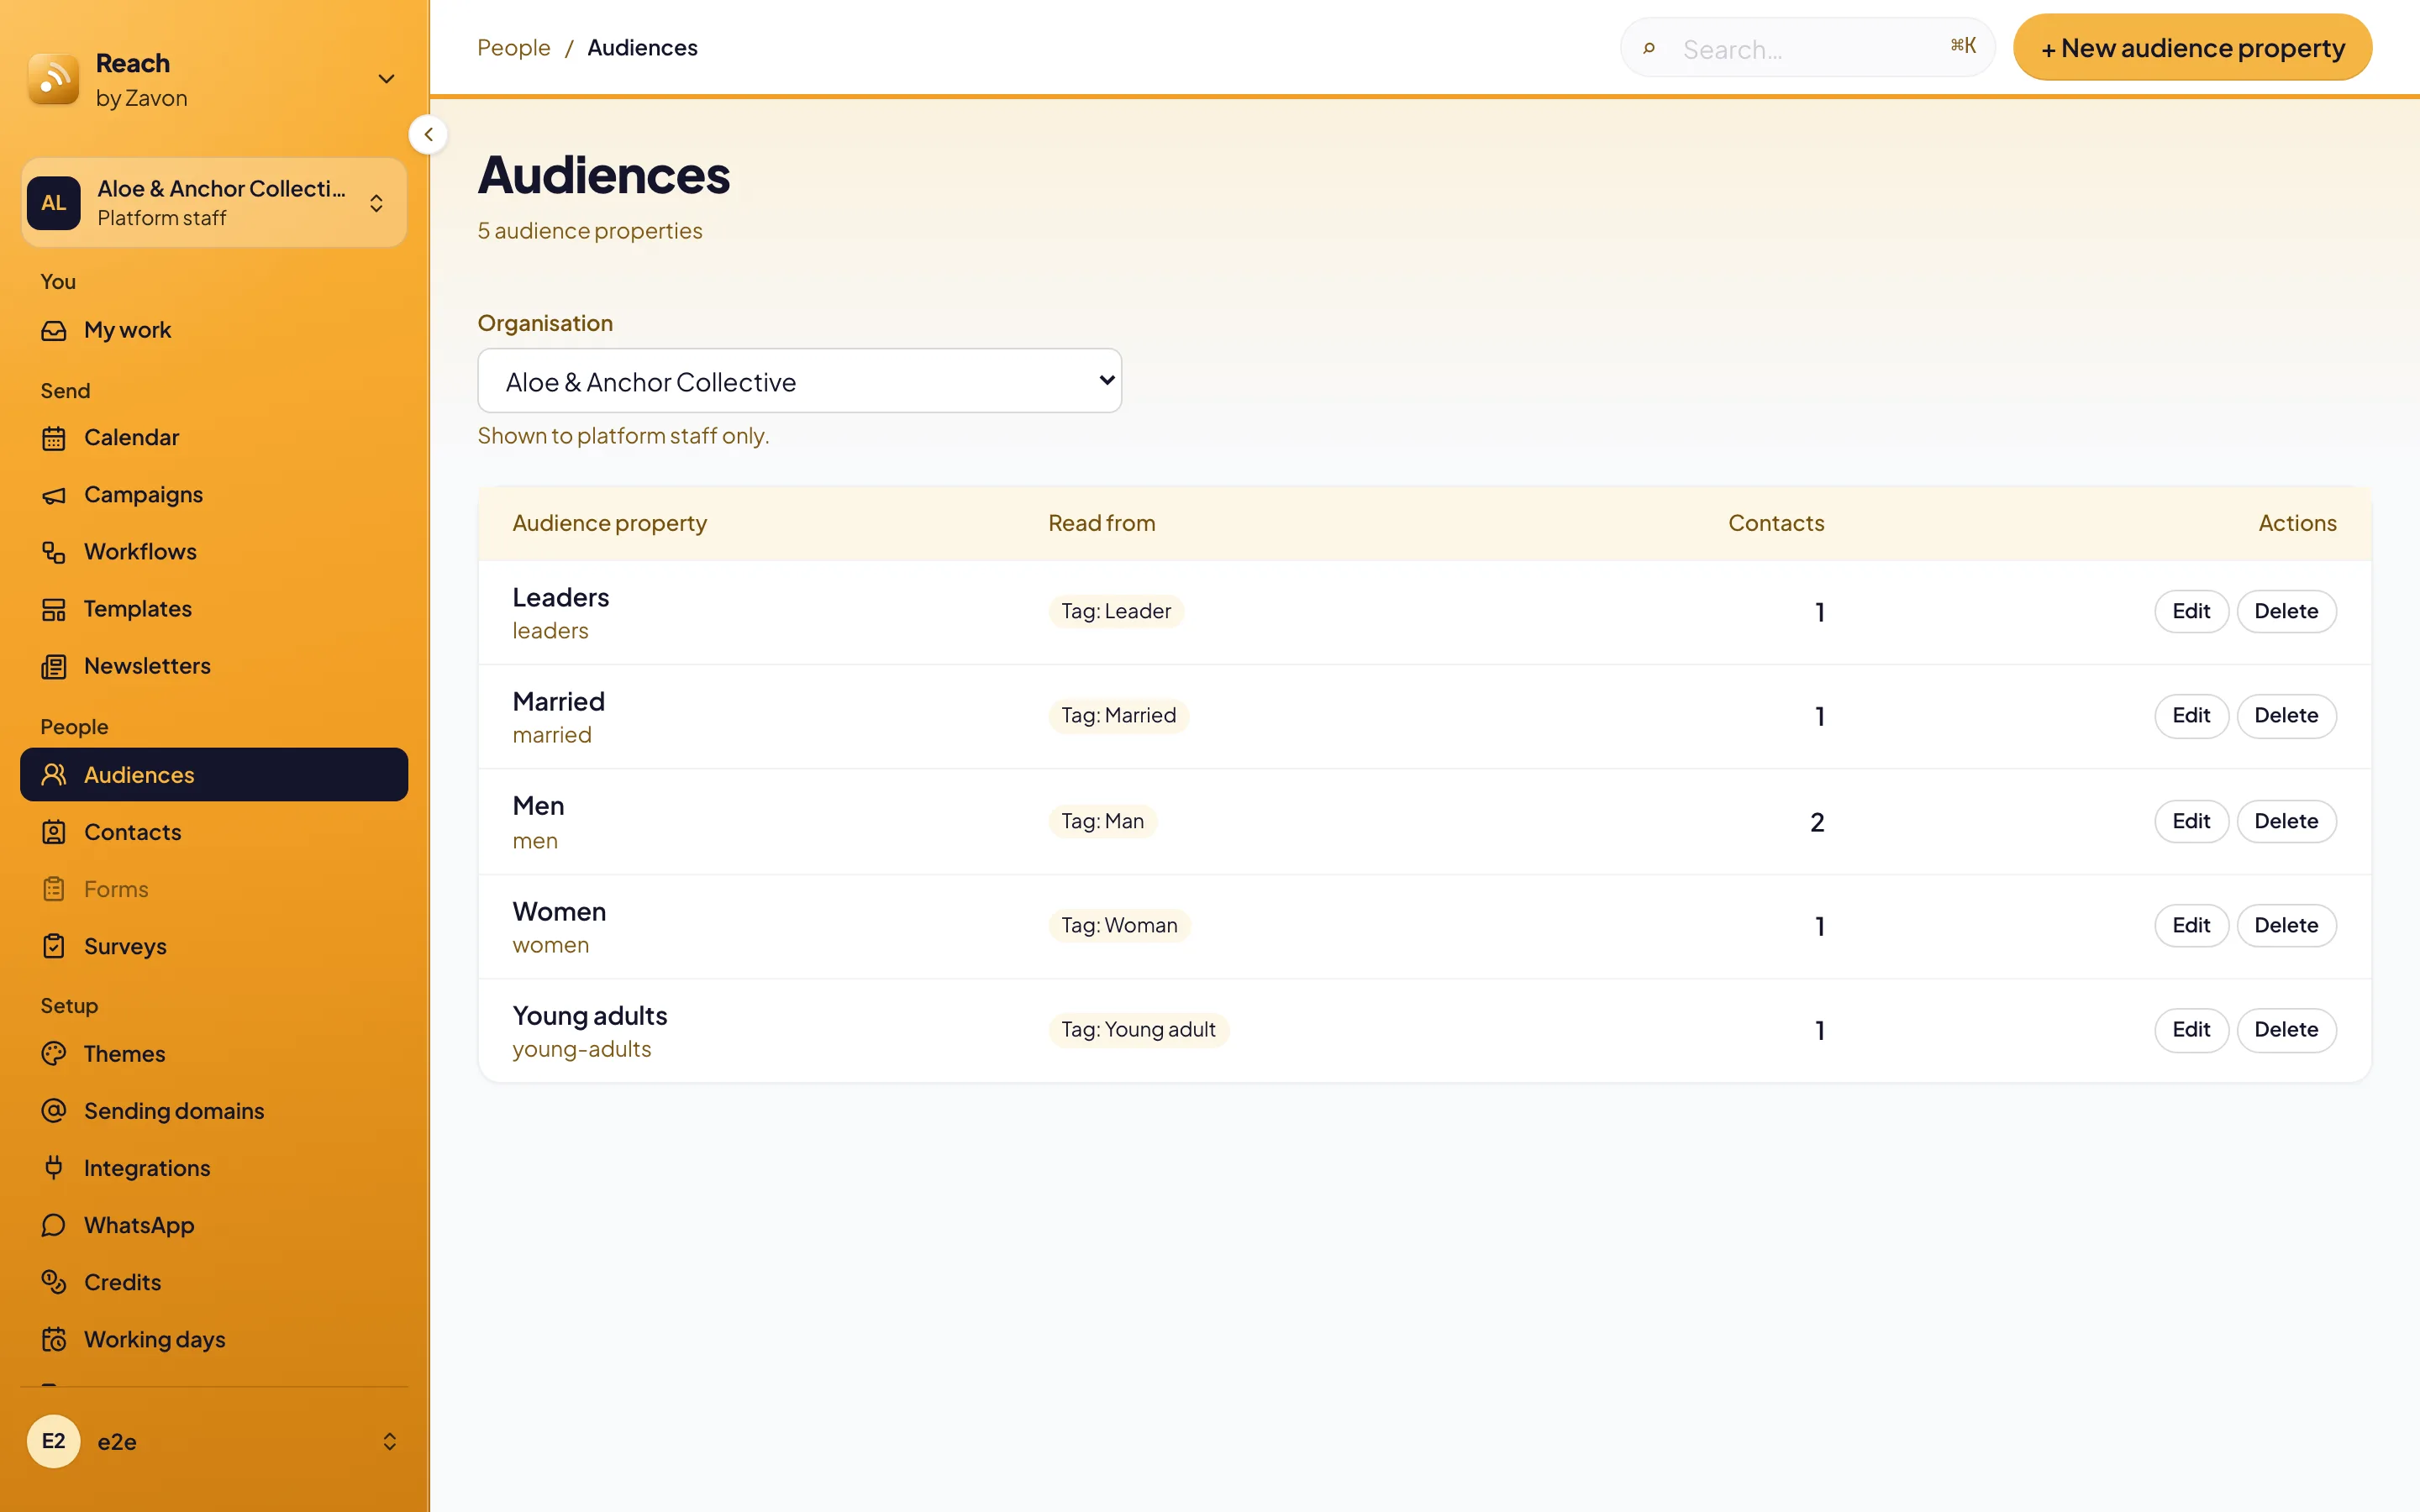The height and width of the screenshot is (1512, 2420).
Task: Click the Contacts column header
Action: pos(1776,523)
